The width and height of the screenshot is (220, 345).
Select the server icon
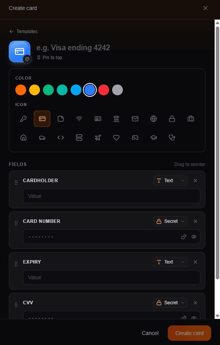pos(79,138)
